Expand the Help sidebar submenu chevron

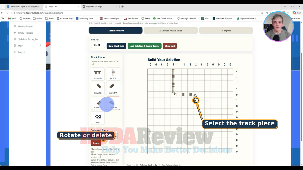(x=41, y=45)
